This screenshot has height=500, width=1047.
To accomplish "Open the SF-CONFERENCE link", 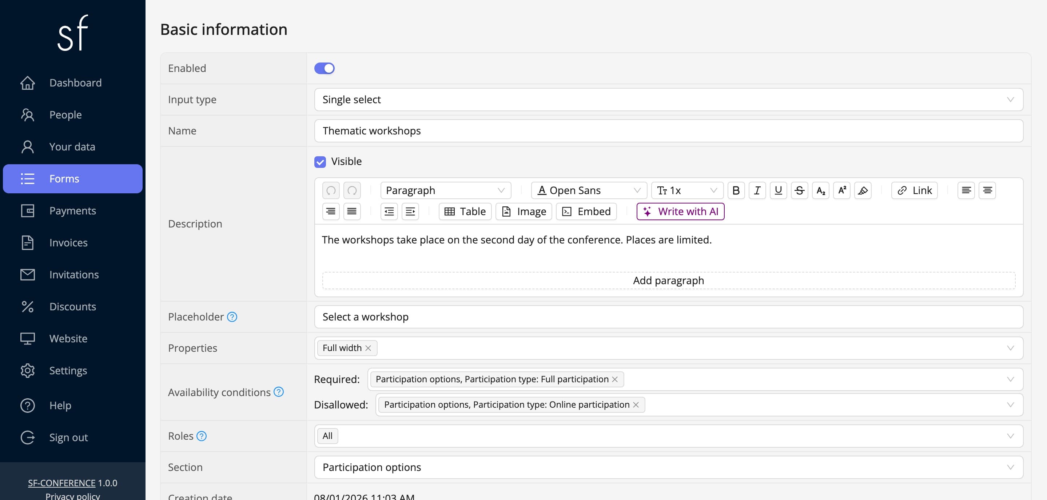I will point(61,483).
